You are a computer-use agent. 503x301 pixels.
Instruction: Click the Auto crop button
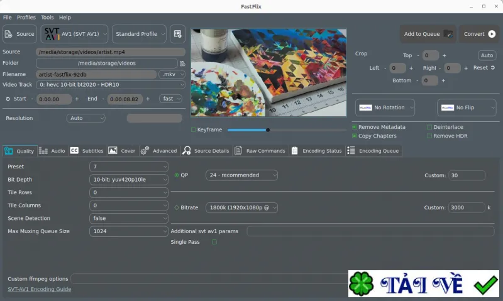pyautogui.click(x=487, y=55)
